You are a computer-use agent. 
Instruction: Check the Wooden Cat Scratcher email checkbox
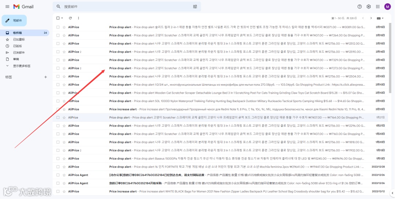coord(58,93)
